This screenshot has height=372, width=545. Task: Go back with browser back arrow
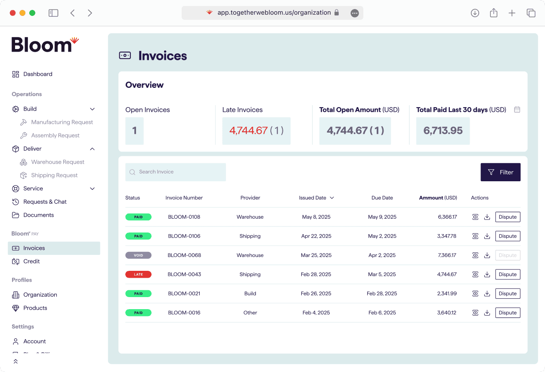[x=72, y=13]
